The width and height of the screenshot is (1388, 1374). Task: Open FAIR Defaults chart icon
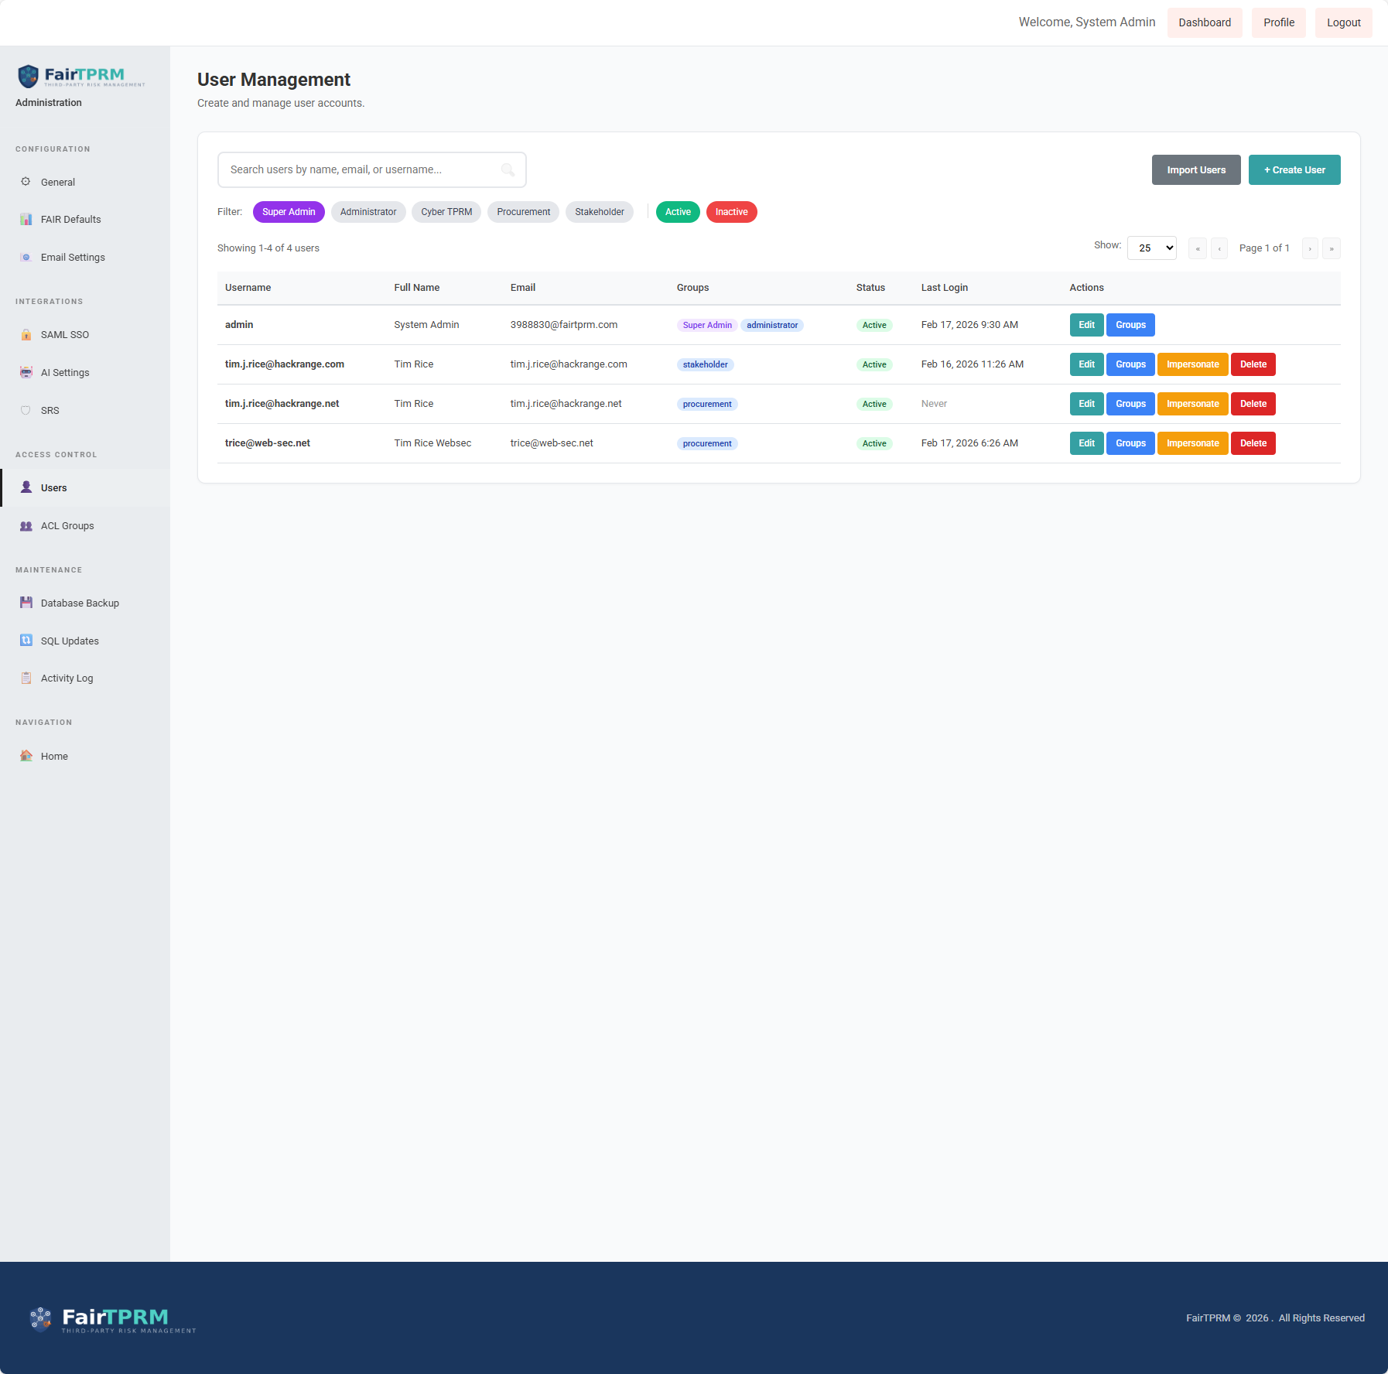point(26,220)
